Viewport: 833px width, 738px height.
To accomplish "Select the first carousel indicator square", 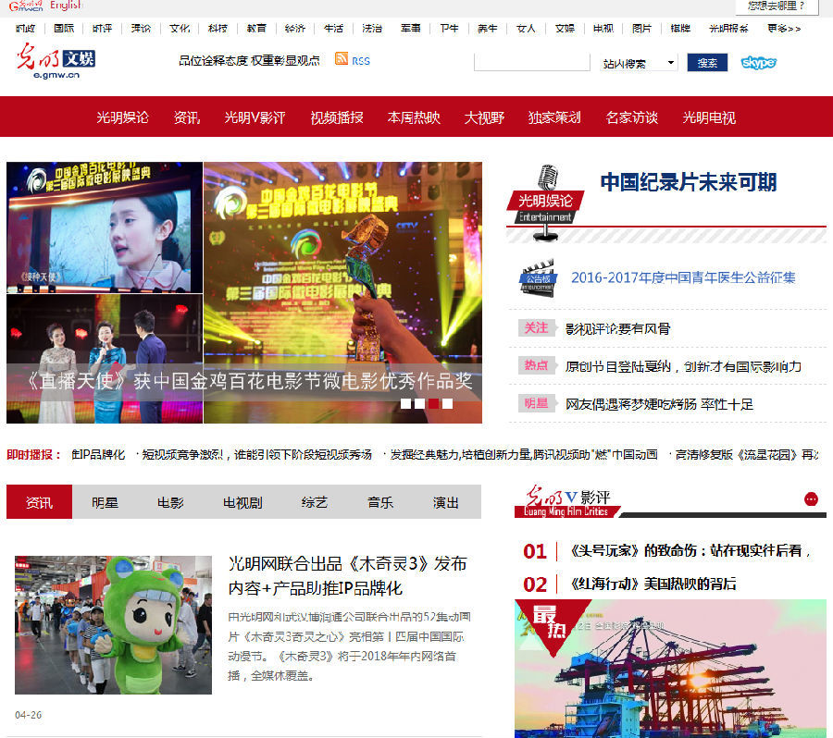I will point(405,403).
